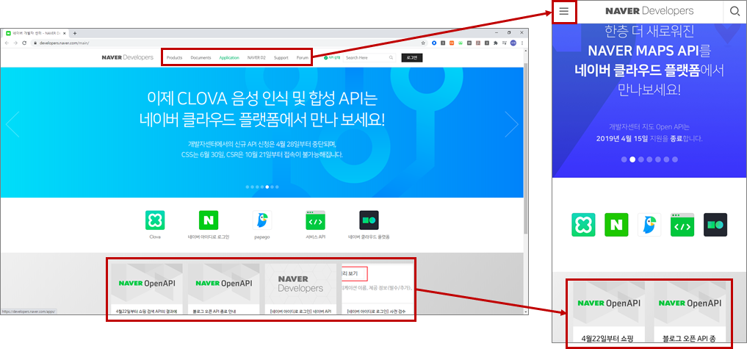Select the last carousel dot in the mobile banner
Viewport: 747px width, 349px height.
click(x=674, y=159)
